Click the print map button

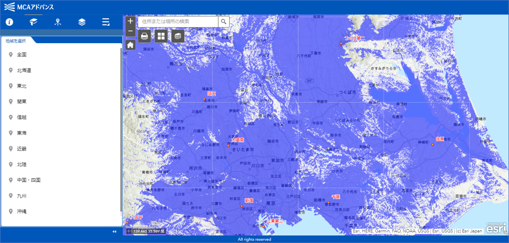(145, 36)
